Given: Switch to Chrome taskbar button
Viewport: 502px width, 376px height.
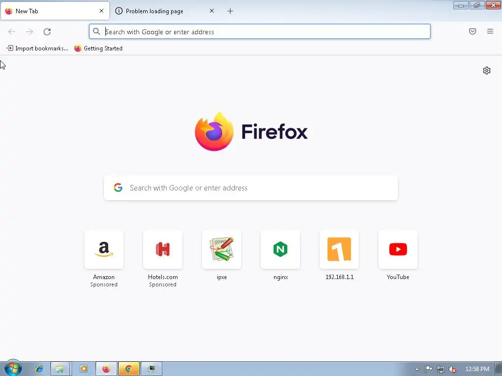Looking at the screenshot, I should tap(129, 369).
